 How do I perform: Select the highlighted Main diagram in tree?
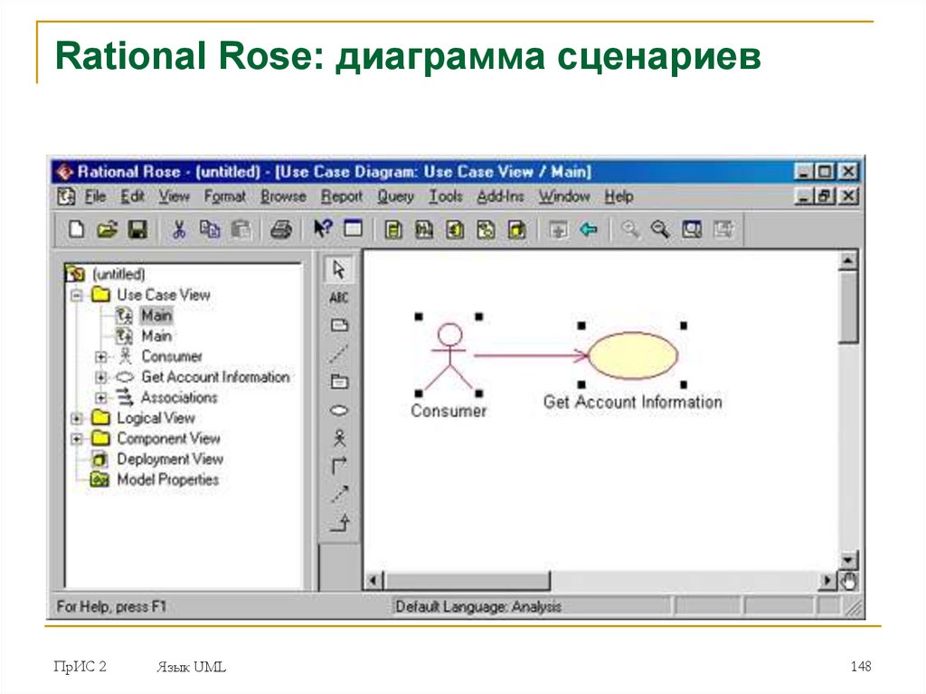[156, 315]
